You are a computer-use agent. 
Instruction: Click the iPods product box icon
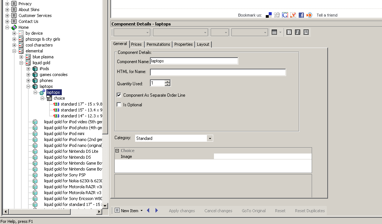pos(35,69)
